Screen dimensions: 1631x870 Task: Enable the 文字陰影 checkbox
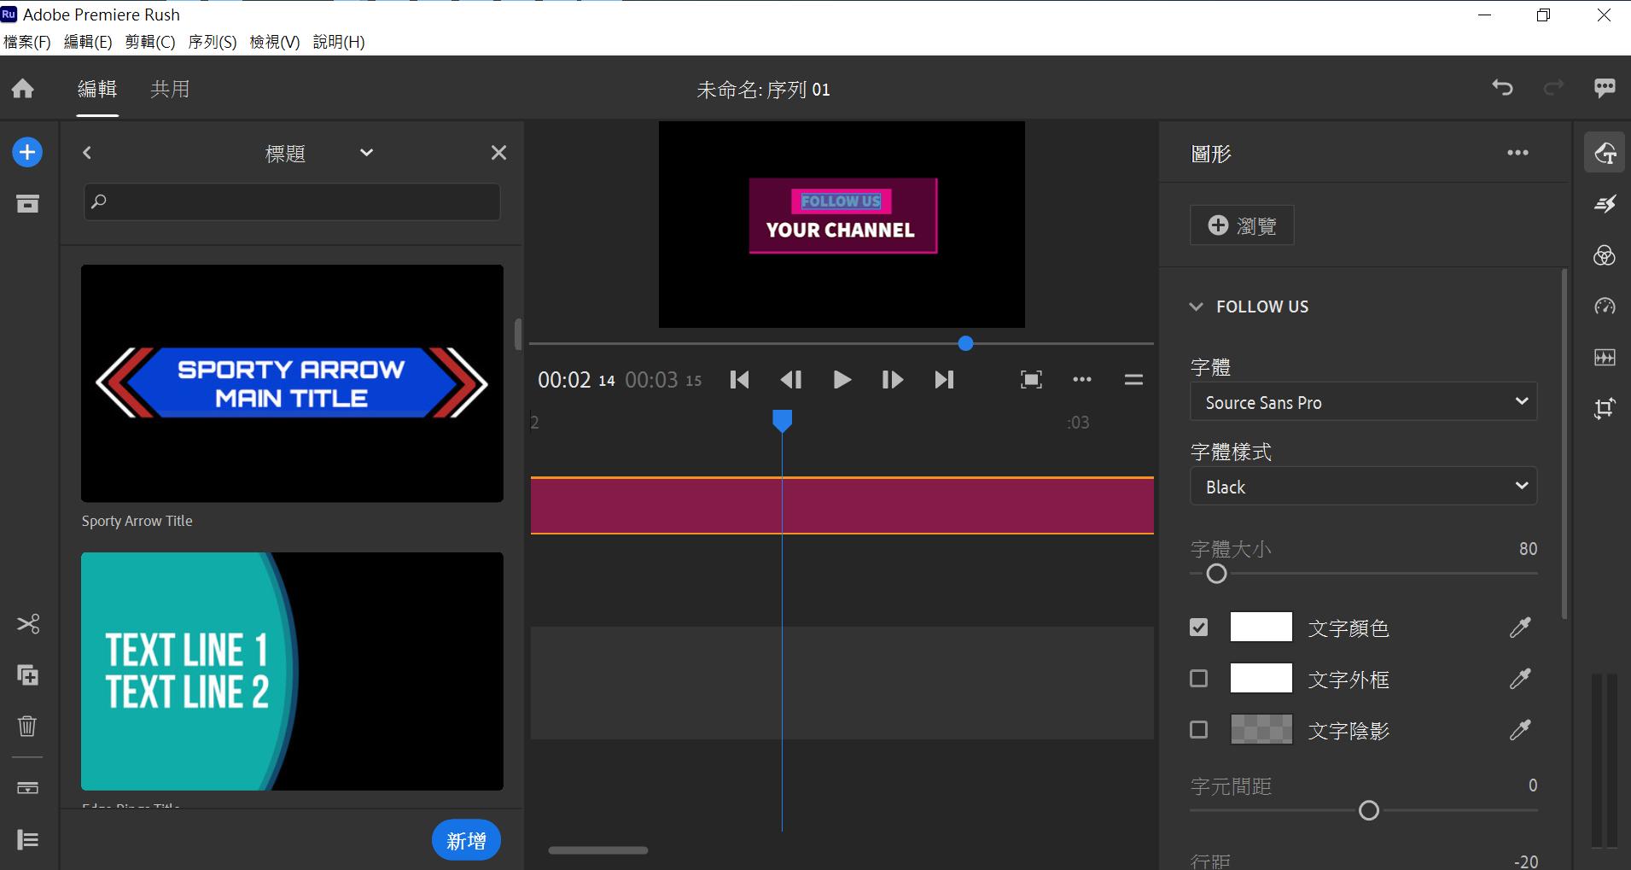coord(1199,730)
